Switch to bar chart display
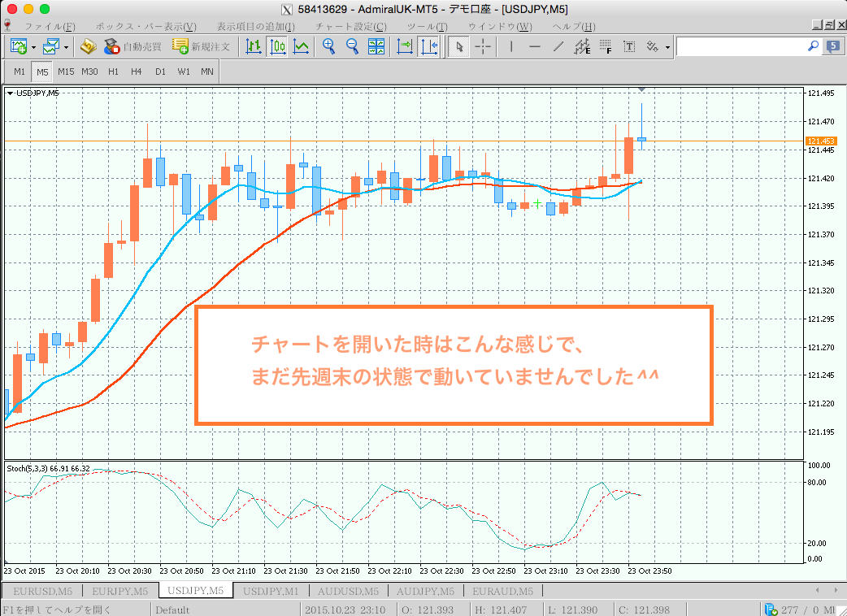 click(x=253, y=46)
